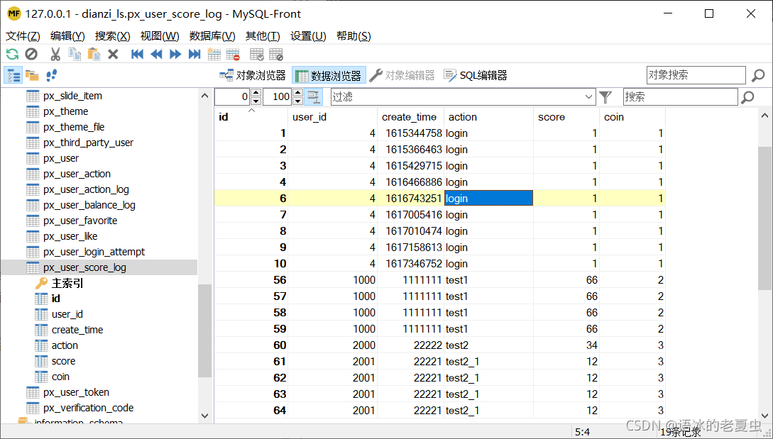The width and height of the screenshot is (773, 439).
Task: Switch to 数据浏览器 data browser
Action: coord(329,75)
